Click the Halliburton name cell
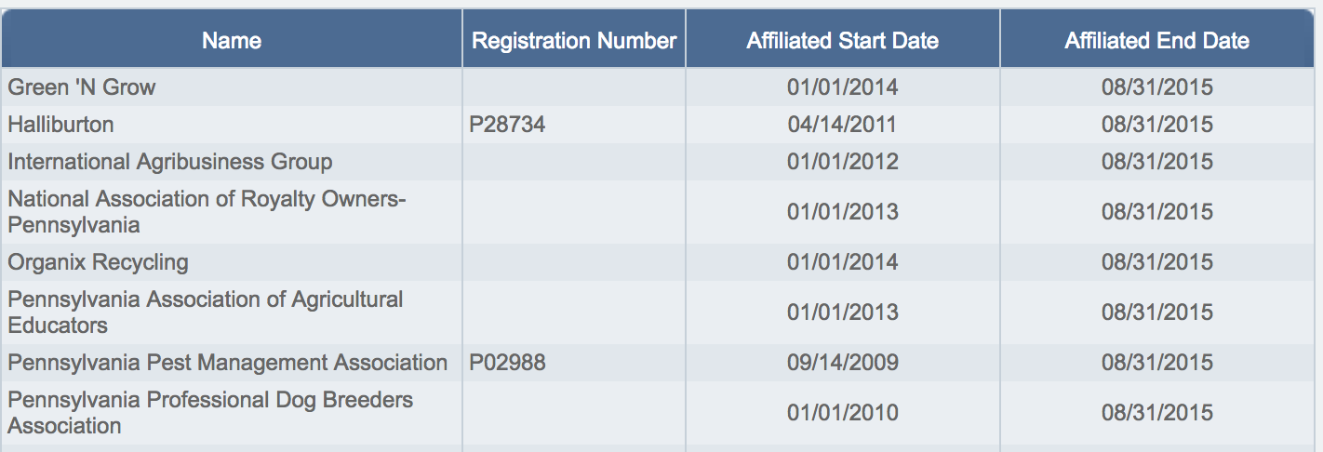 [x=61, y=125]
